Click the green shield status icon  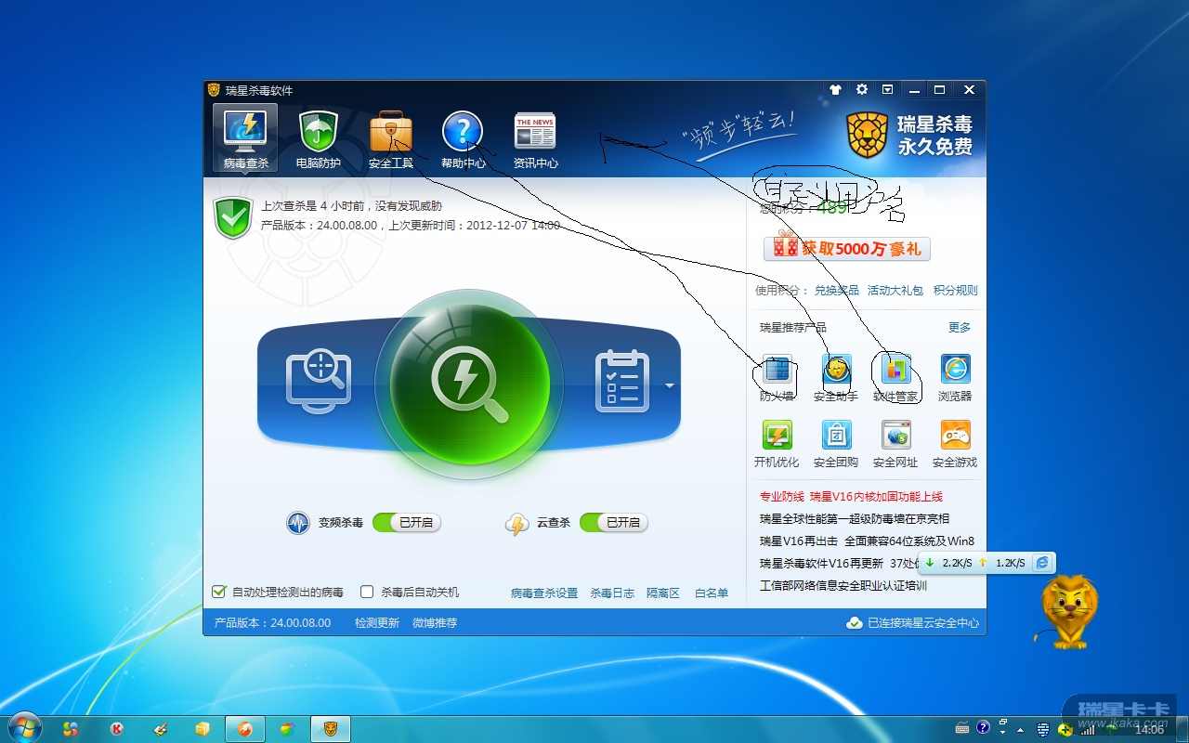point(232,217)
